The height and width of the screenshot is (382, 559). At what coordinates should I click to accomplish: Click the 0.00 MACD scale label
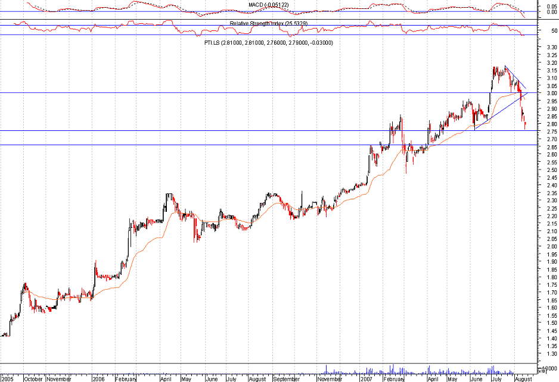[551, 12]
